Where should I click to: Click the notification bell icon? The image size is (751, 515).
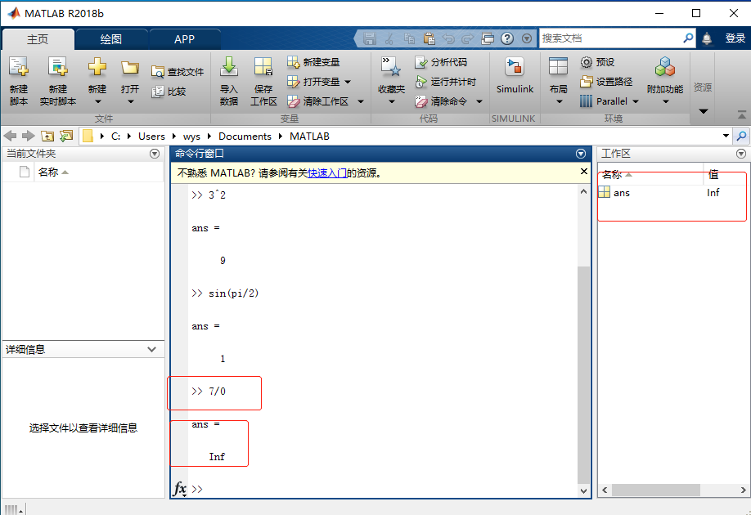(707, 38)
